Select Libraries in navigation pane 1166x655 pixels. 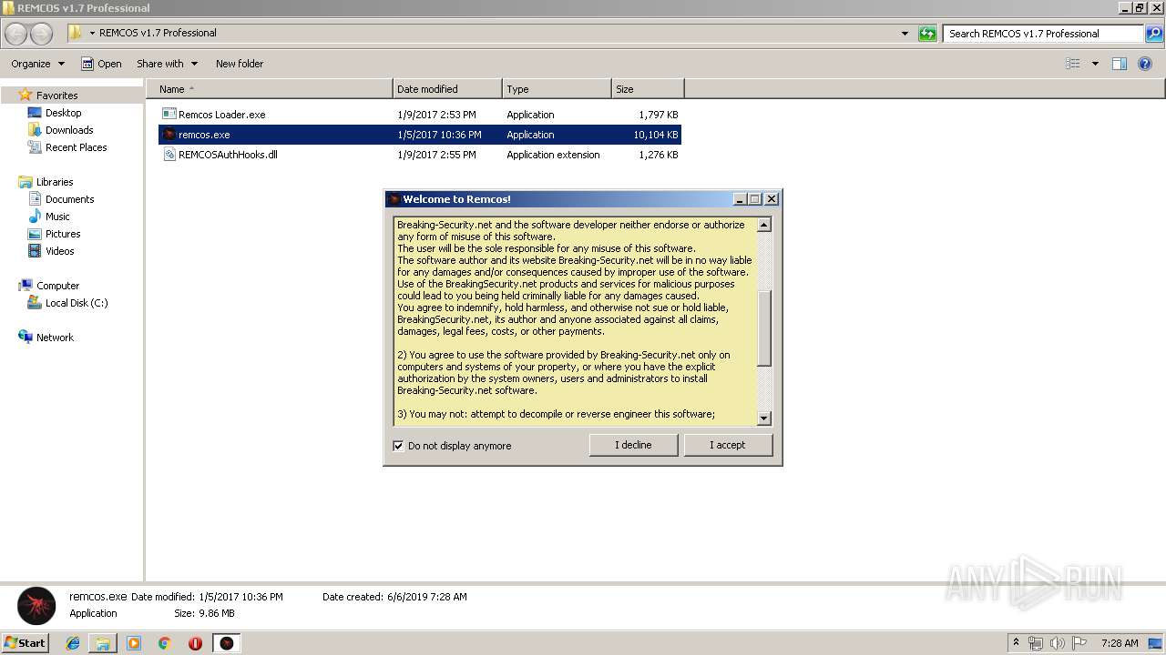point(55,182)
